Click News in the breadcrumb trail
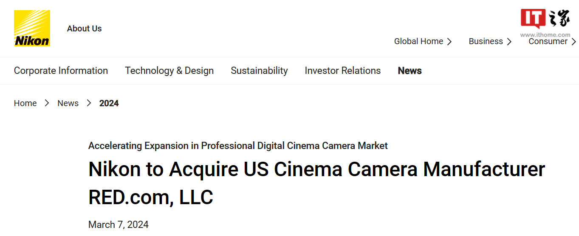579x236 pixels. click(x=68, y=103)
